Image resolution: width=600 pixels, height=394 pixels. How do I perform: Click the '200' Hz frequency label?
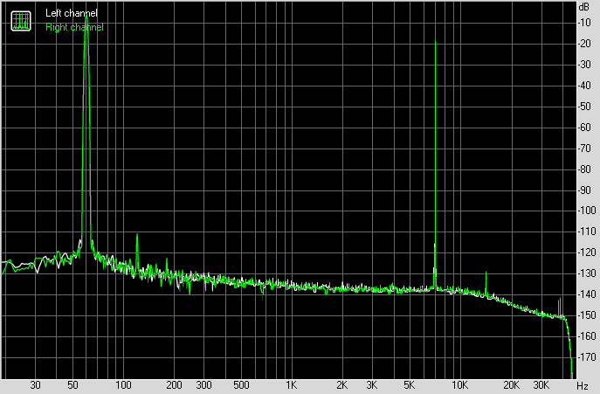click(174, 384)
